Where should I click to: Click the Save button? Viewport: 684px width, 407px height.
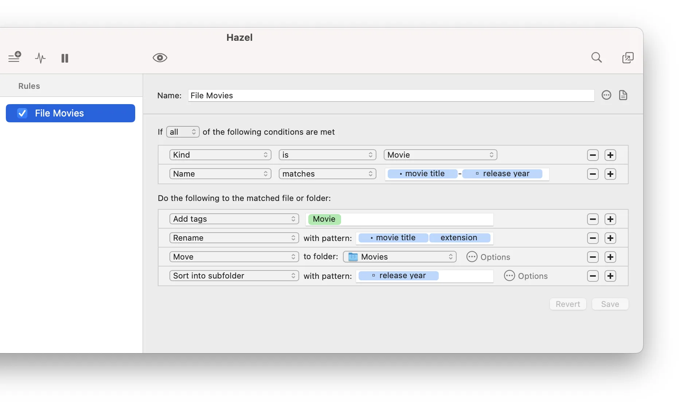click(610, 304)
